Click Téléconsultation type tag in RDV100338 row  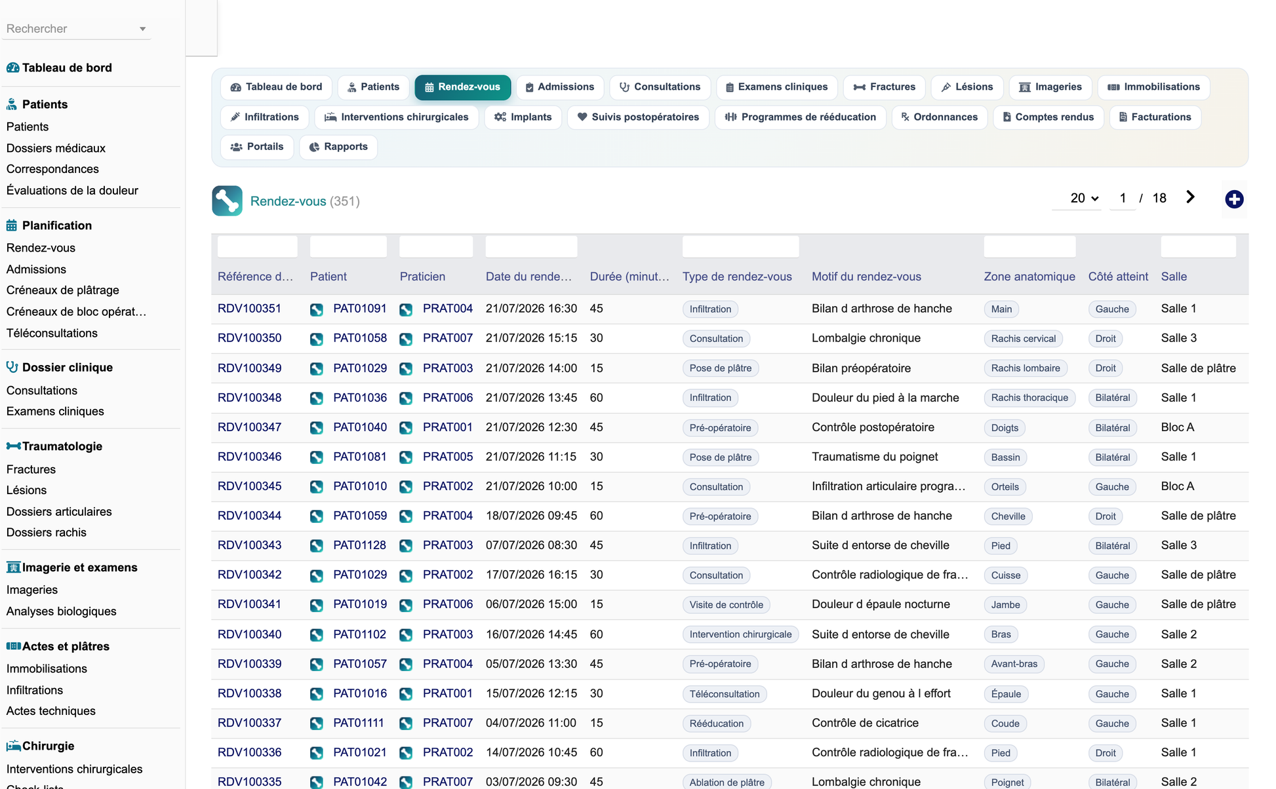(x=725, y=694)
